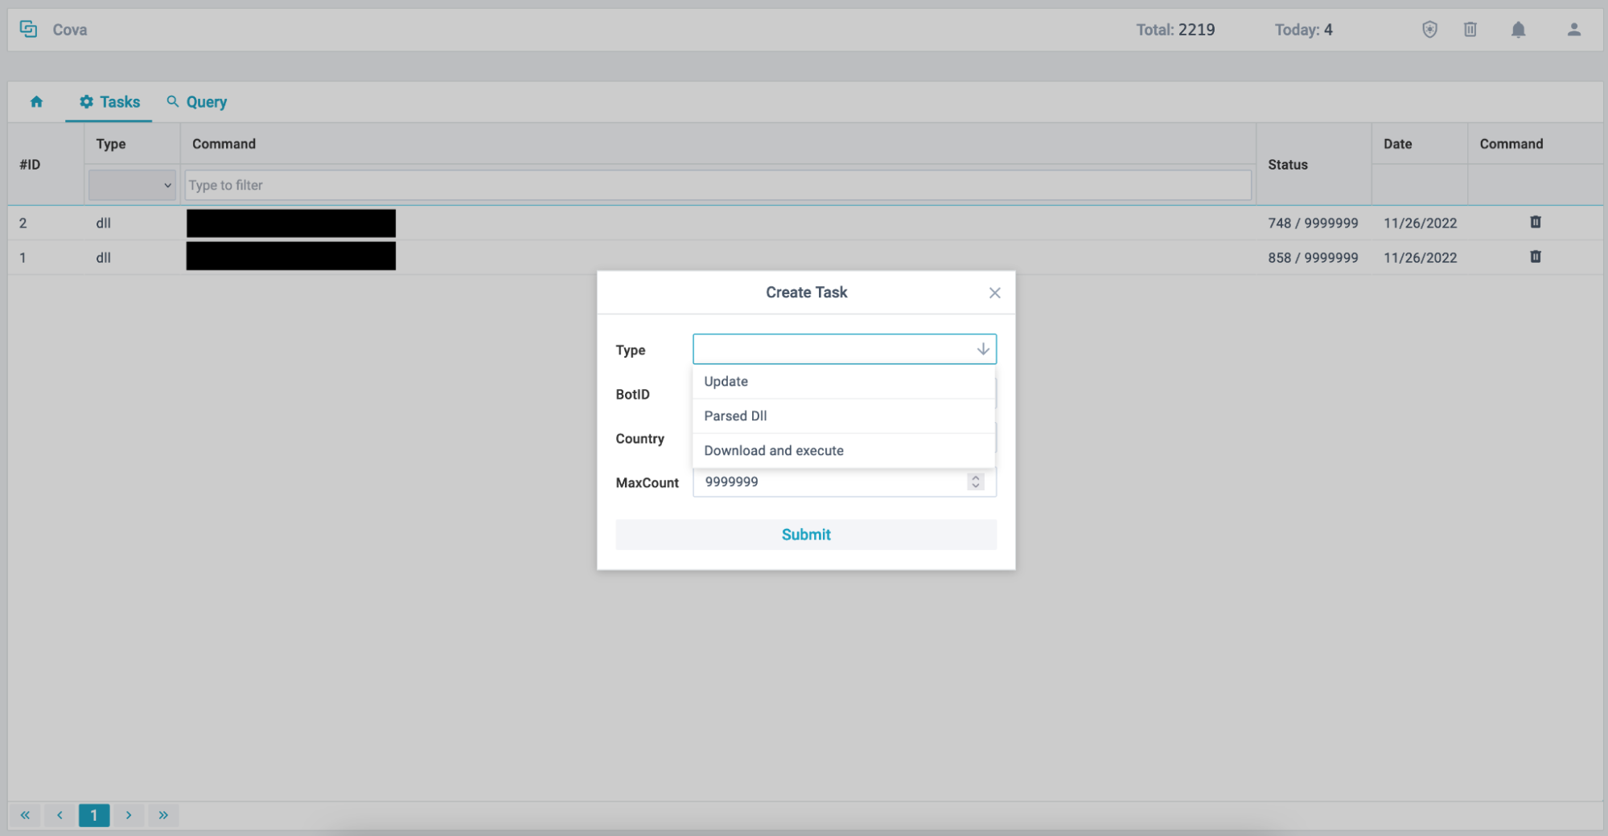Click the delete icon for row 2
The image size is (1608, 836).
click(x=1535, y=223)
